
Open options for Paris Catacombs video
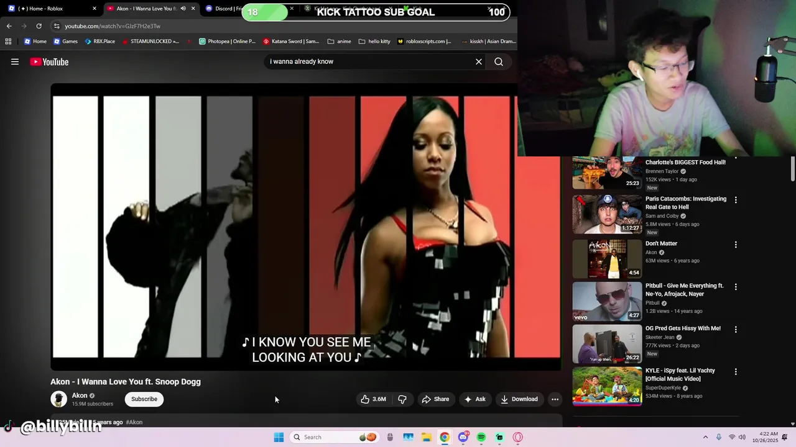coord(736,200)
